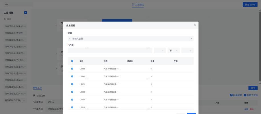Click the 搜索 box in 工序模板 panel
This screenshot has height=114, width=261.
tap(15, 19)
